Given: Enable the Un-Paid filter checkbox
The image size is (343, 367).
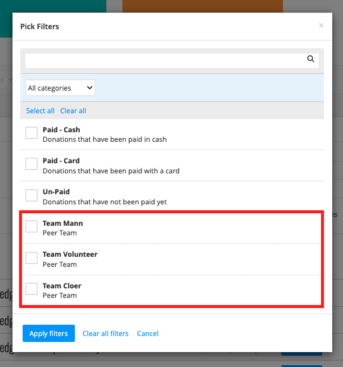Looking at the screenshot, I should click(32, 195).
